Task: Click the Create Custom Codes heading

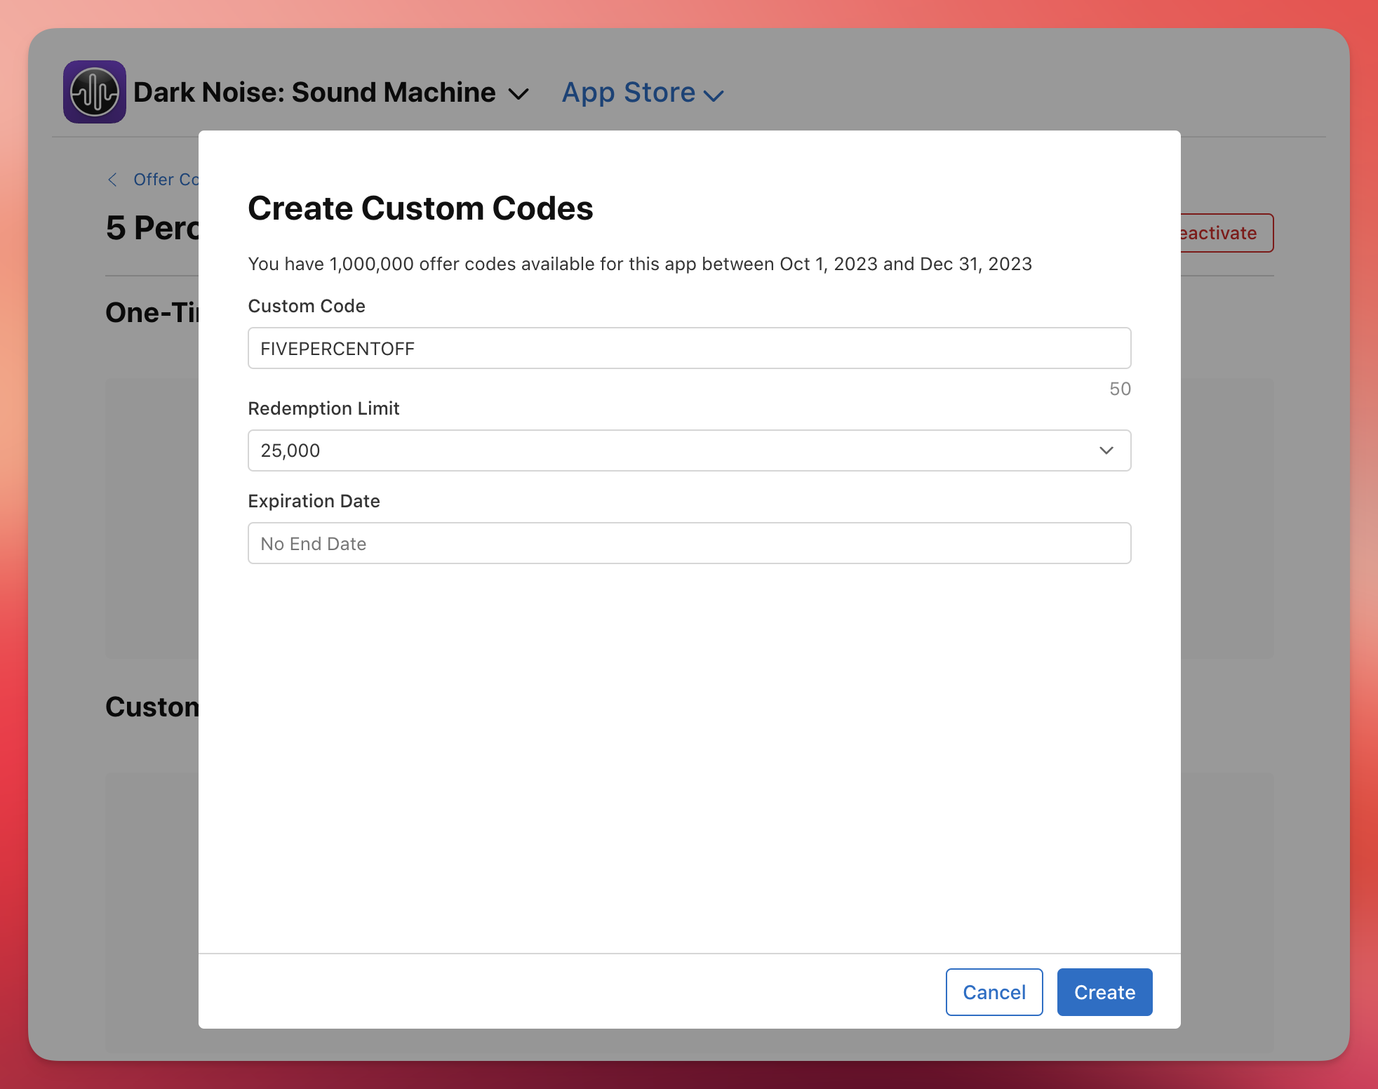Action: coord(420,208)
